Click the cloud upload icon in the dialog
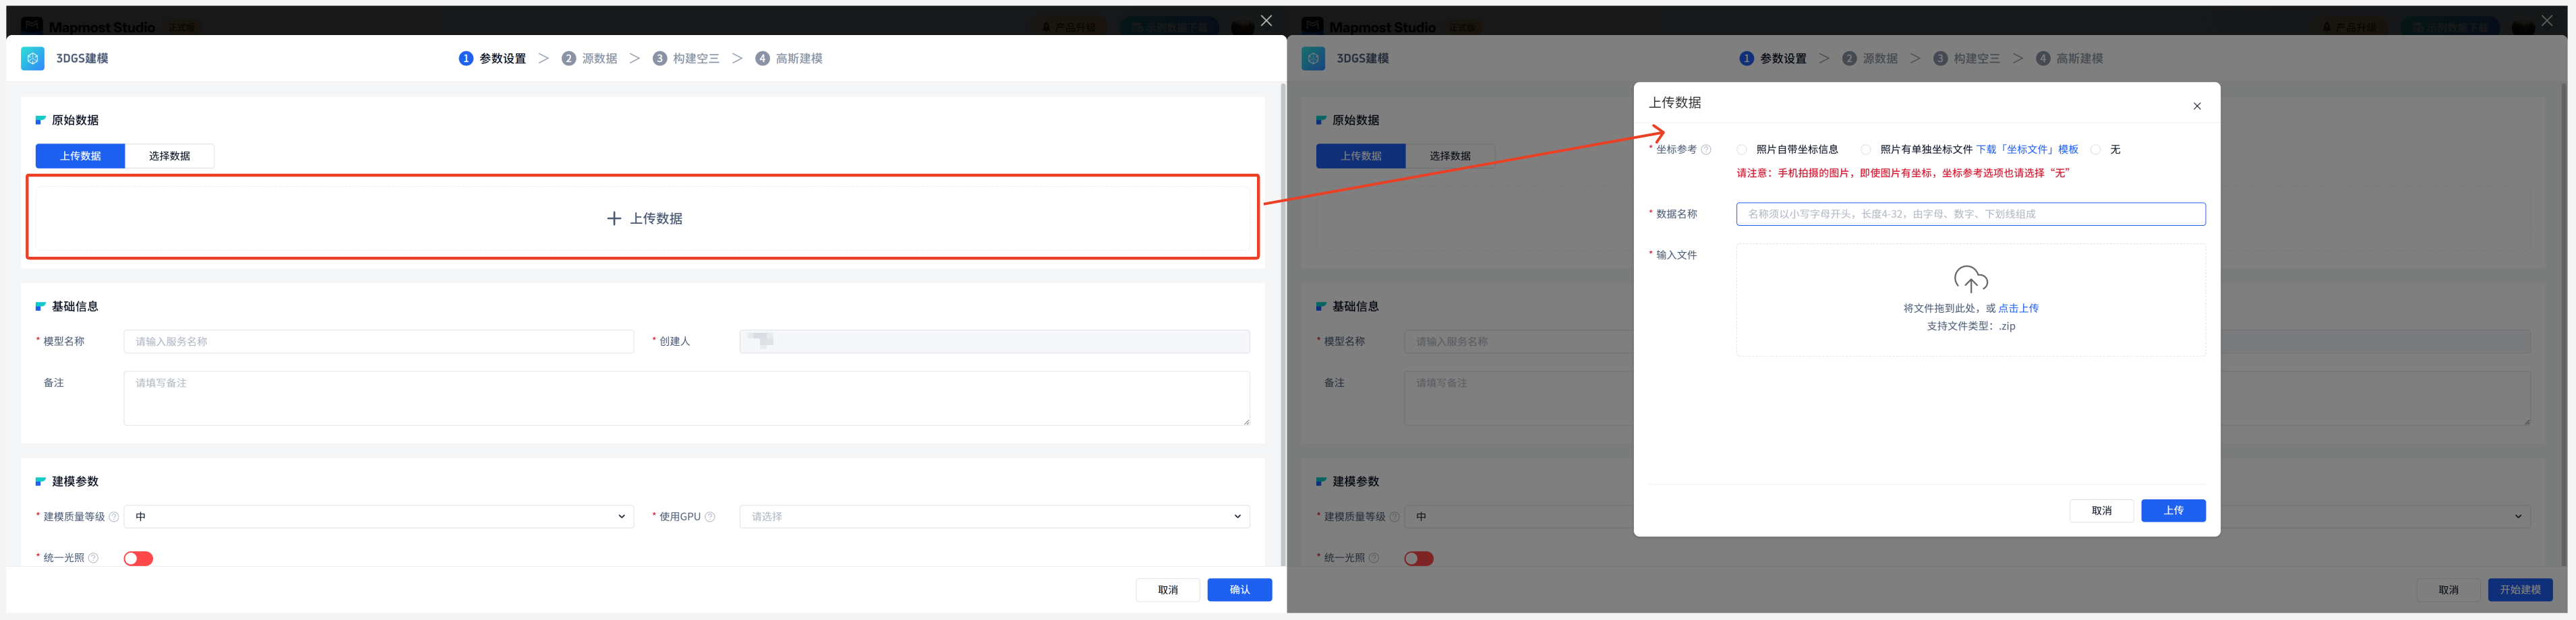This screenshot has width=2576, height=620. tap(1970, 279)
